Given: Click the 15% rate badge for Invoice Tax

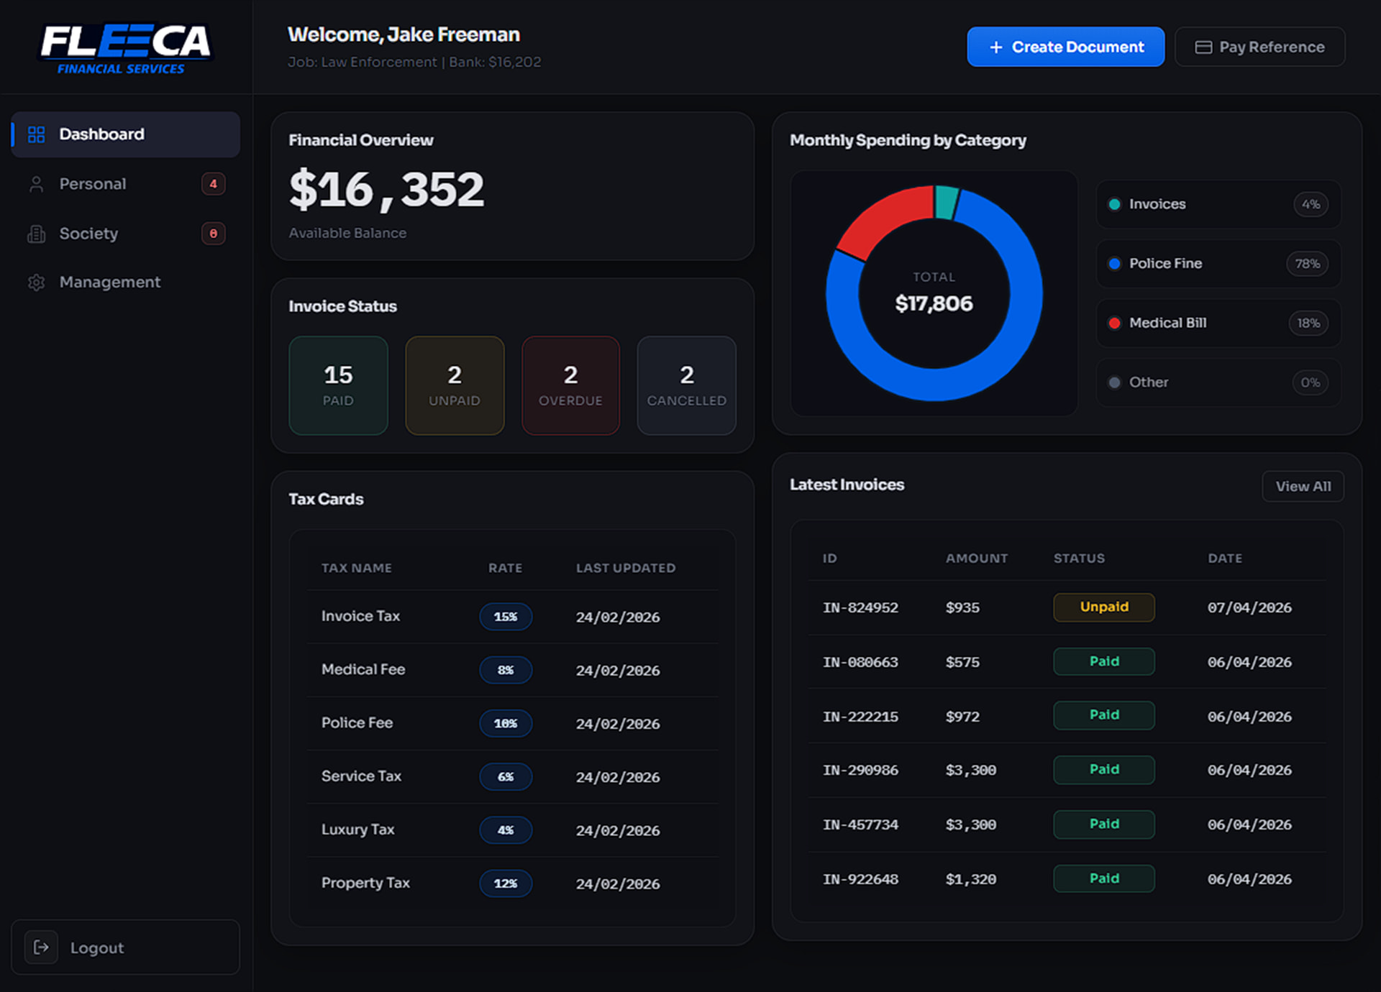Looking at the screenshot, I should tap(506, 617).
